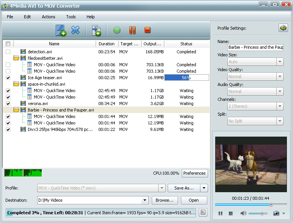This screenshot has height=223, width=293.
Task: Click the Add File toolbar icon
Action: 60,30
